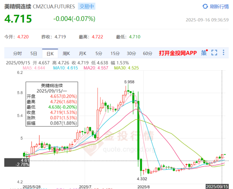Click the 打开金投网APP link
Image resolution: width=233 pixels, height=189 pixels.
click(x=178, y=53)
